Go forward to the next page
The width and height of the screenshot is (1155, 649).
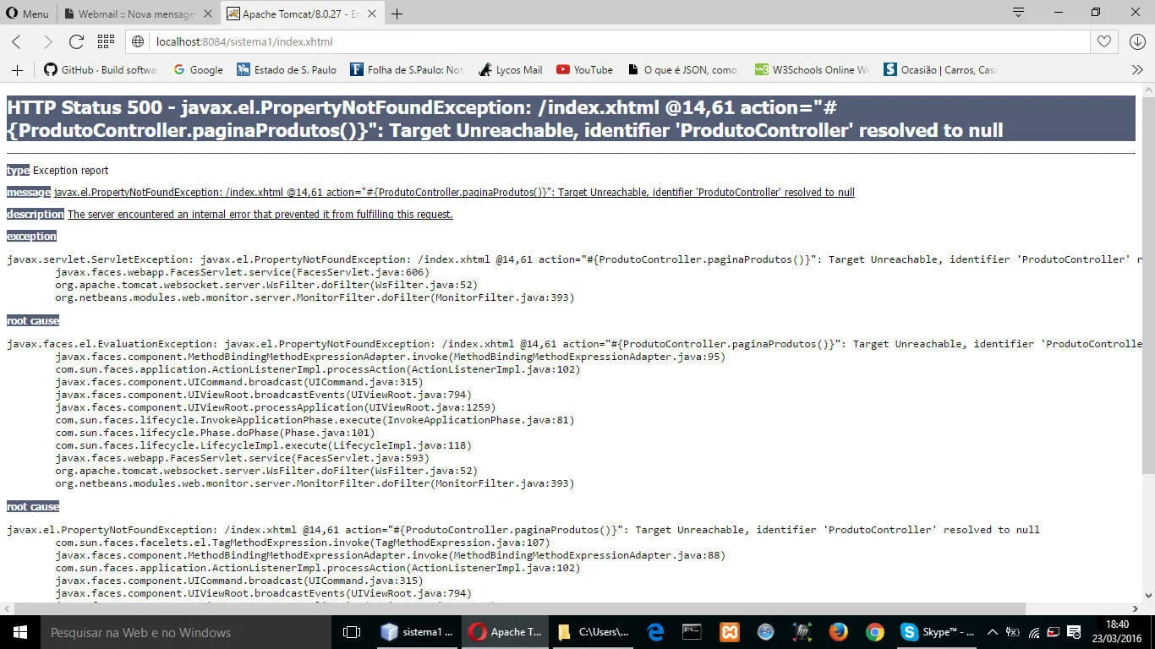[47, 42]
